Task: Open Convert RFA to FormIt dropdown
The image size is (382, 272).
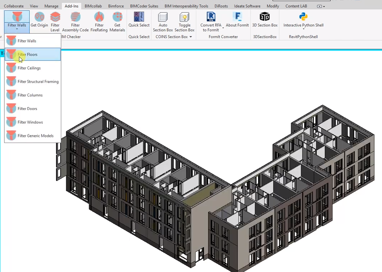Action: 223,28
